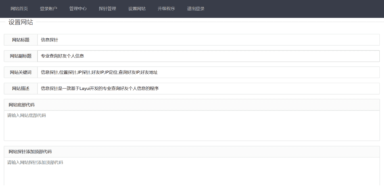
Task: Click 升级程序 to upgrade the program
Action: coord(166,9)
